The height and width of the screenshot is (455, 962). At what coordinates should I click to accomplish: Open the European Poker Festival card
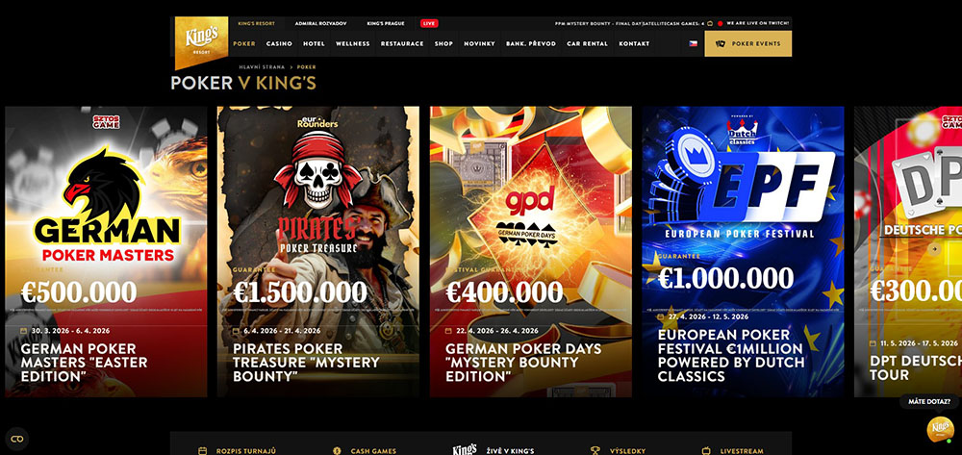pos(743,252)
